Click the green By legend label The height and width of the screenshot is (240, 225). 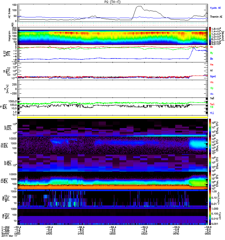(211, 53)
